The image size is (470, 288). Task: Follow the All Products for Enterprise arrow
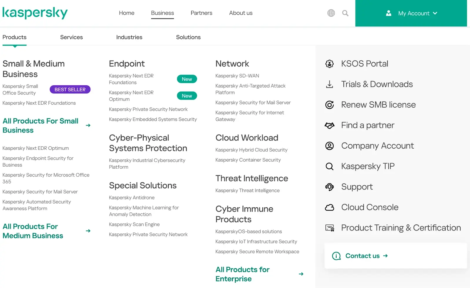click(301, 274)
